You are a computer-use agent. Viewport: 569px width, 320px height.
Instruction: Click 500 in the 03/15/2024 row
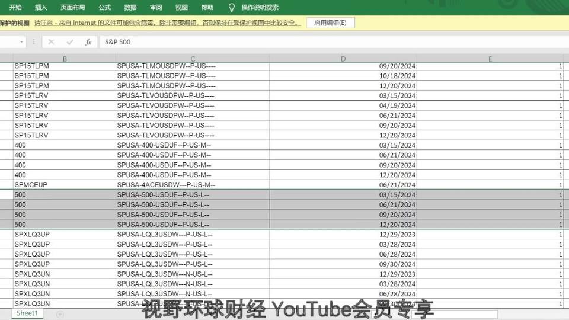pos(65,194)
